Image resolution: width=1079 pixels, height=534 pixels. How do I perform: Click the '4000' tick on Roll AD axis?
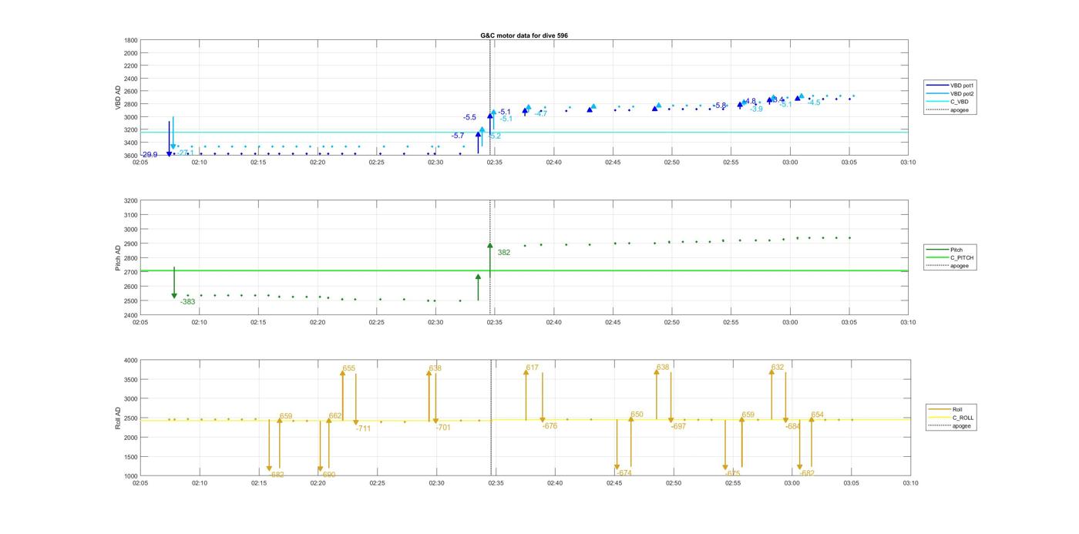[x=131, y=361]
